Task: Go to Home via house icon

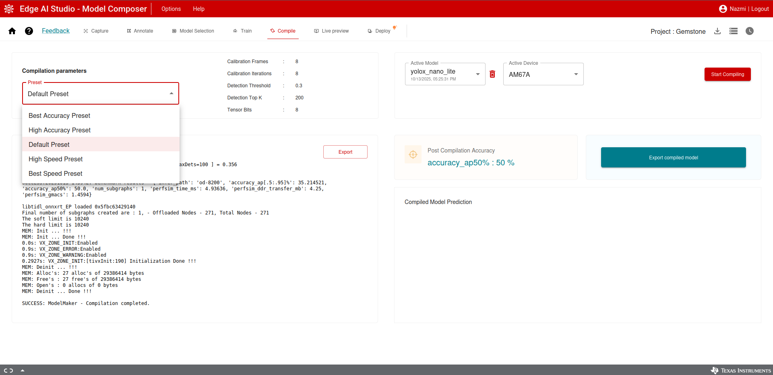Action: [x=12, y=31]
